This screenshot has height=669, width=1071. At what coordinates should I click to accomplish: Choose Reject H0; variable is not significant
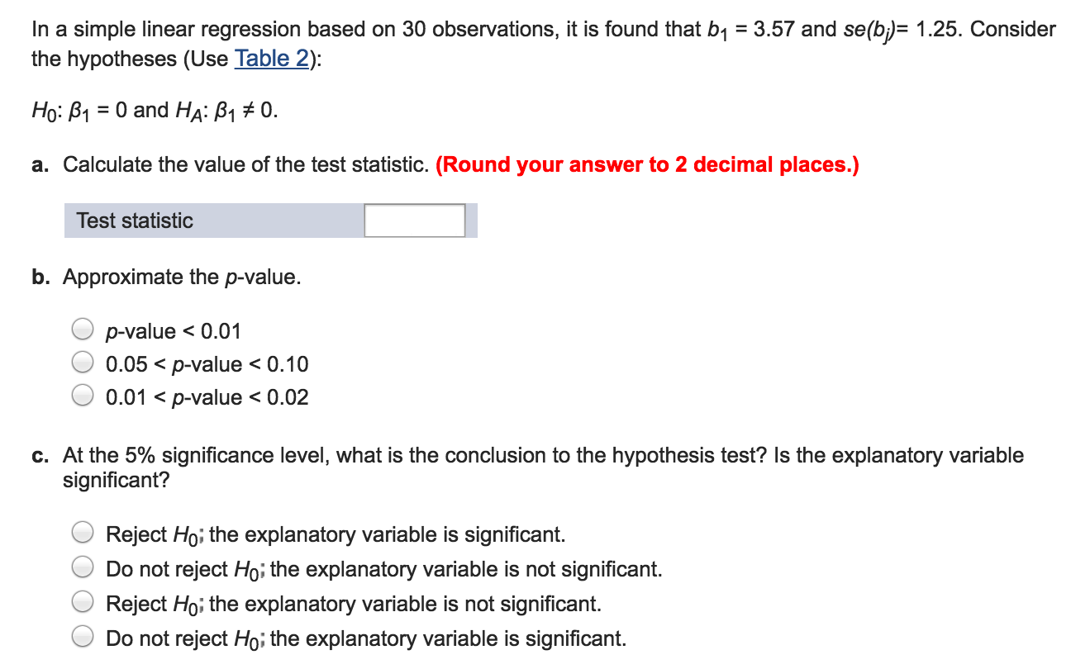(x=83, y=601)
